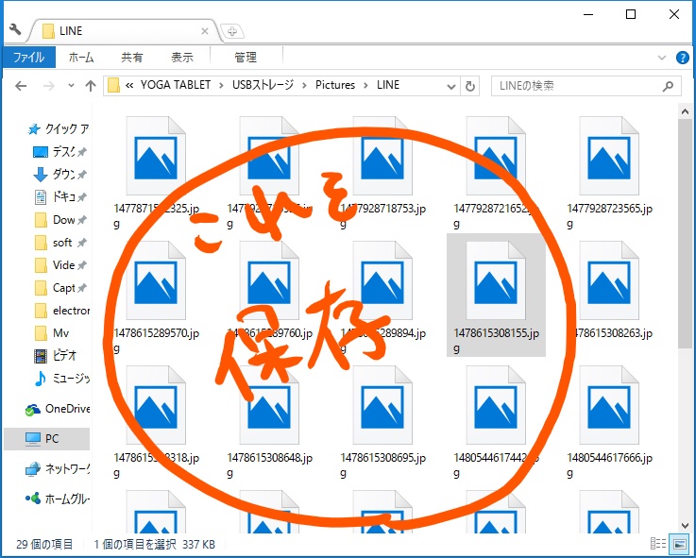
Task: Open ビデオ in the navigation pane
Action: [56, 356]
